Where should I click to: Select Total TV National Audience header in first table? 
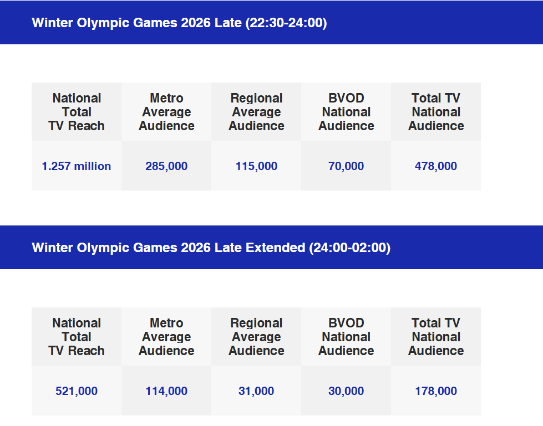[436, 112]
